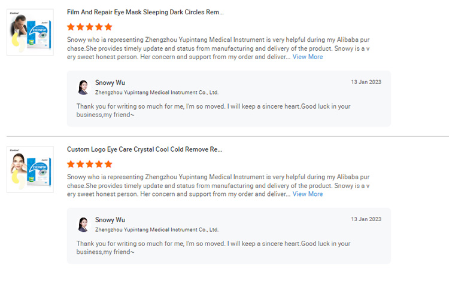Click the first star of the Film And Repair rating
The width and height of the screenshot is (449, 288).
[x=71, y=27]
